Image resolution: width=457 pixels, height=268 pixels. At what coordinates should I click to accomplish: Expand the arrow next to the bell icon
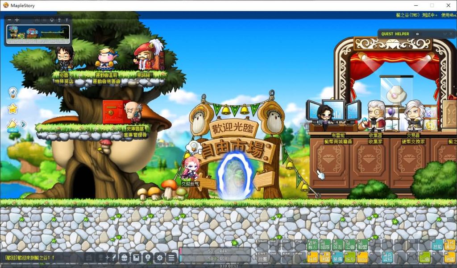(x=24, y=124)
